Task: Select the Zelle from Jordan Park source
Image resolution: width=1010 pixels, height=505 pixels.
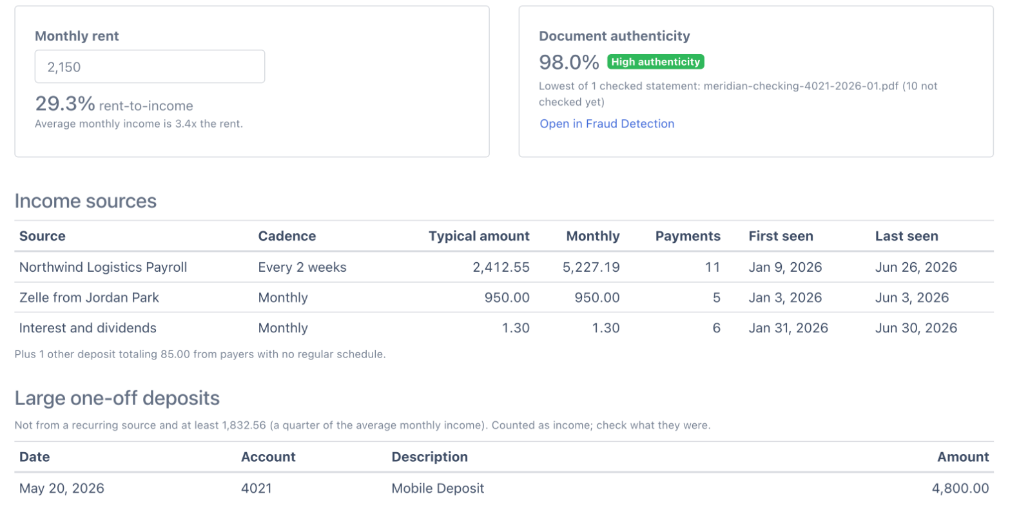Action: pyautogui.click(x=89, y=298)
